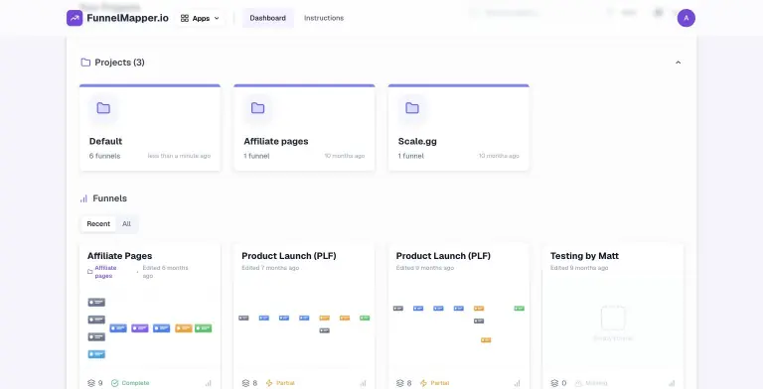Viewport: 763px width, 389px height.
Task: Click the empty funnel placeholder in Testing by Matt
Action: click(x=613, y=324)
